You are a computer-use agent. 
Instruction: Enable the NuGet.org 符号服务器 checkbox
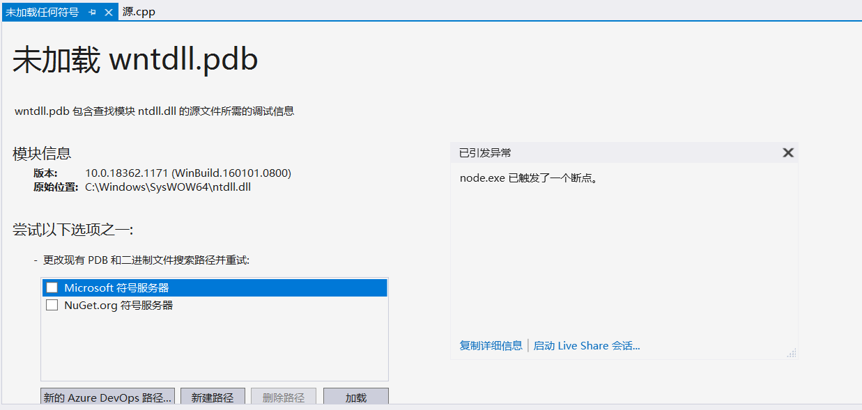52,304
